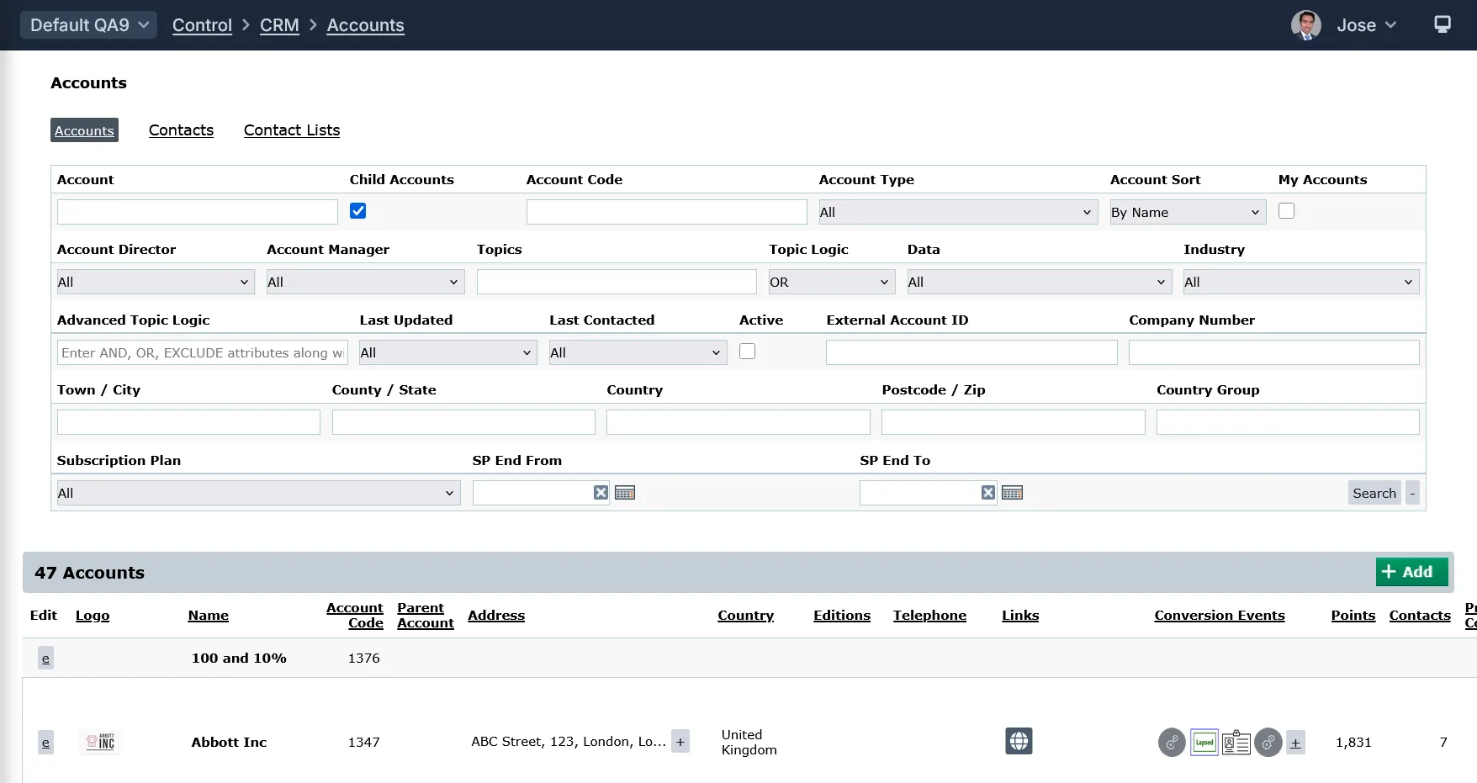Expand the Account Sort By Name dropdown

pyautogui.click(x=1187, y=212)
